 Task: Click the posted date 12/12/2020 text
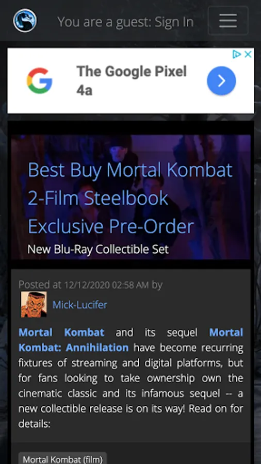pyautogui.click(x=106, y=285)
